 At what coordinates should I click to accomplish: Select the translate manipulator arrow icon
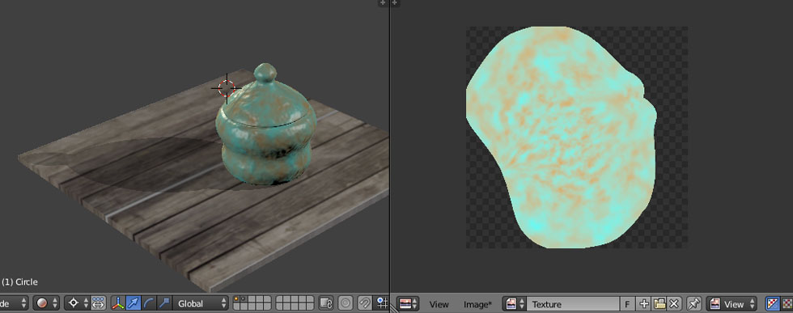134,303
